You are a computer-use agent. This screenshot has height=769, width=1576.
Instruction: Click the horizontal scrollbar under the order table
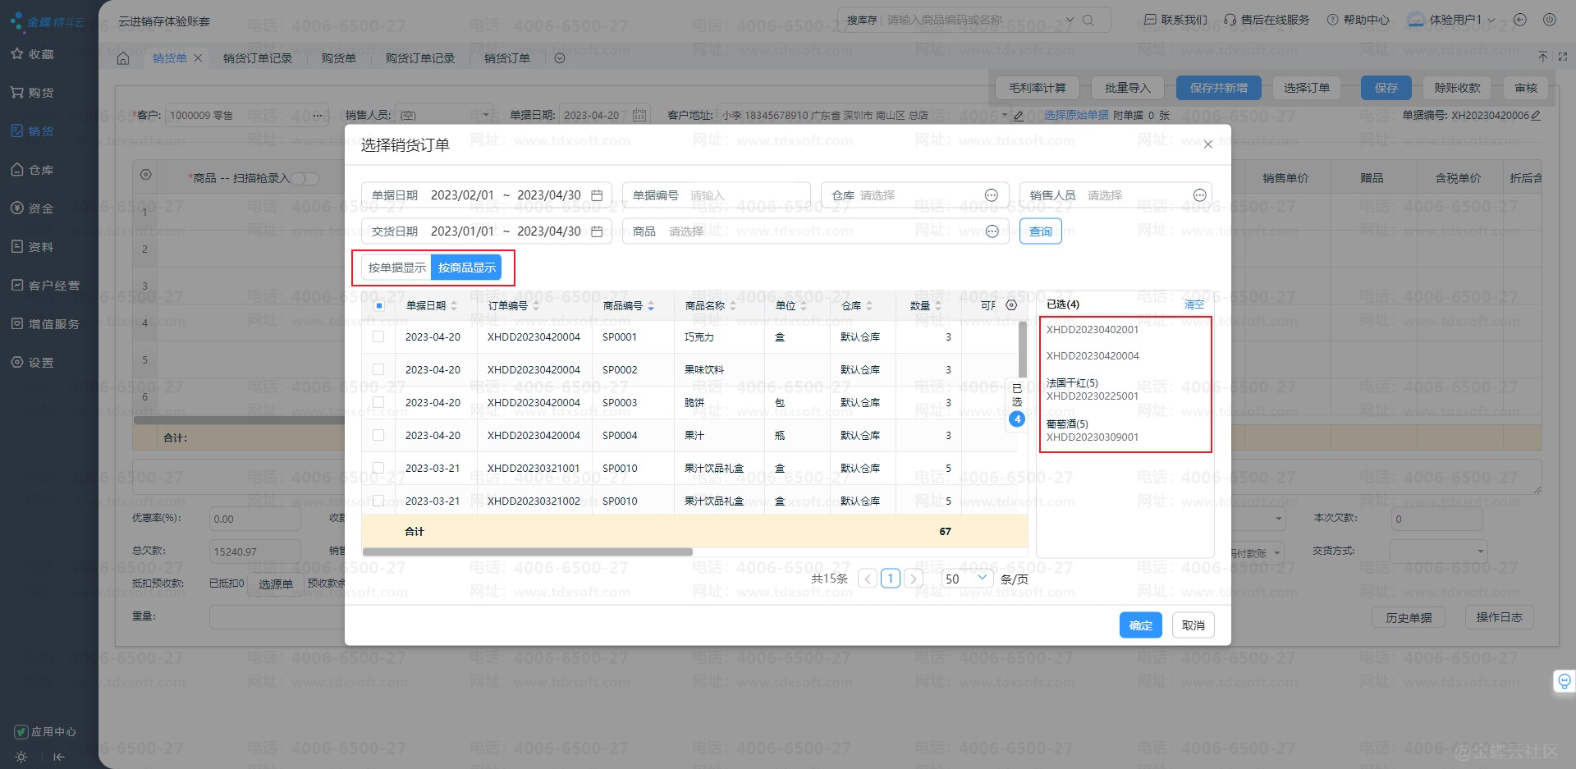[528, 552]
